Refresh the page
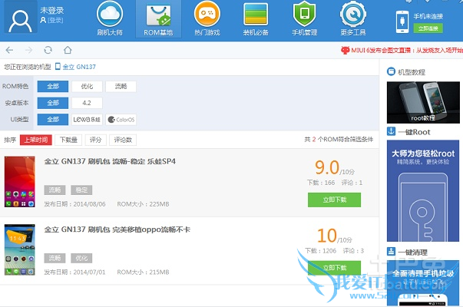 (48, 50)
